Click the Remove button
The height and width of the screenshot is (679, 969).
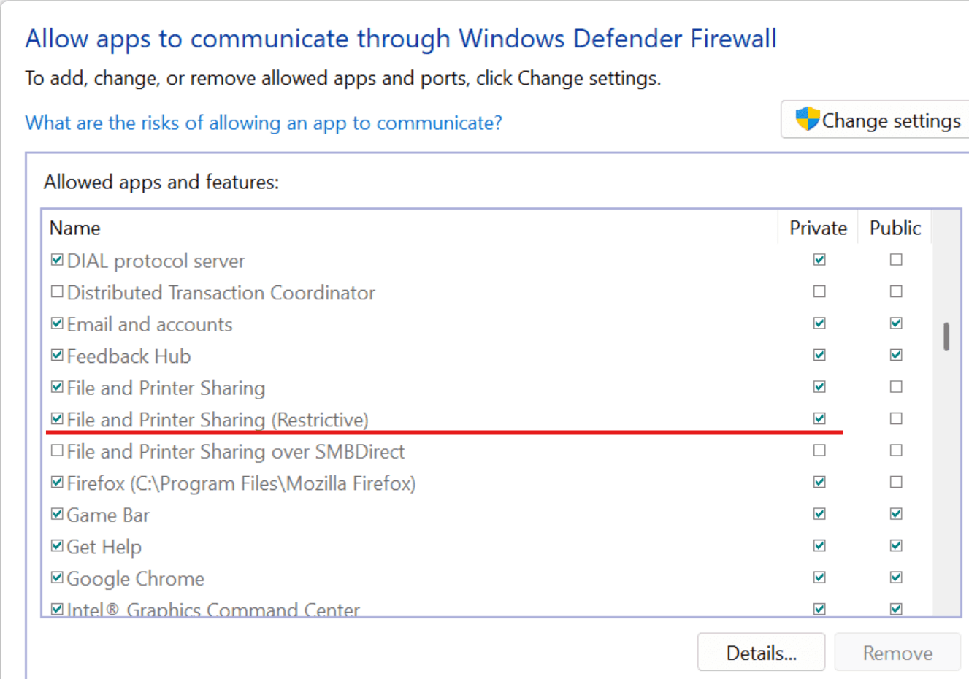[897, 652]
